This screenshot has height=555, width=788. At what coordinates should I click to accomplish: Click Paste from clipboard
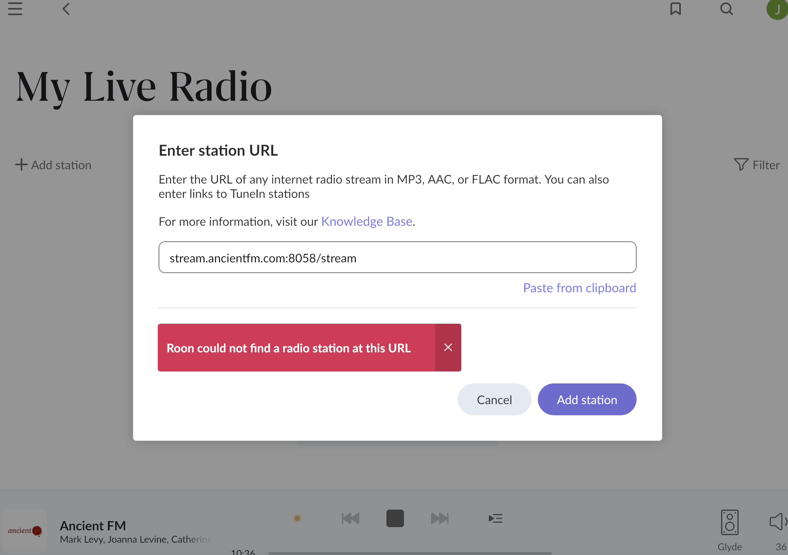[579, 288]
